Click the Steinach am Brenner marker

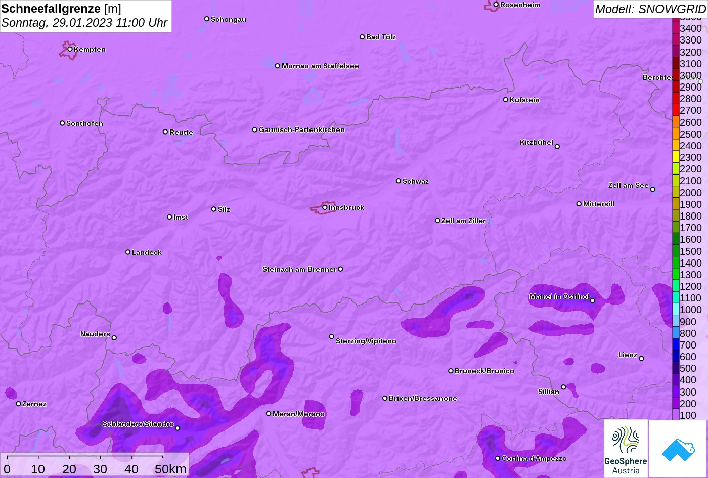[x=340, y=269]
